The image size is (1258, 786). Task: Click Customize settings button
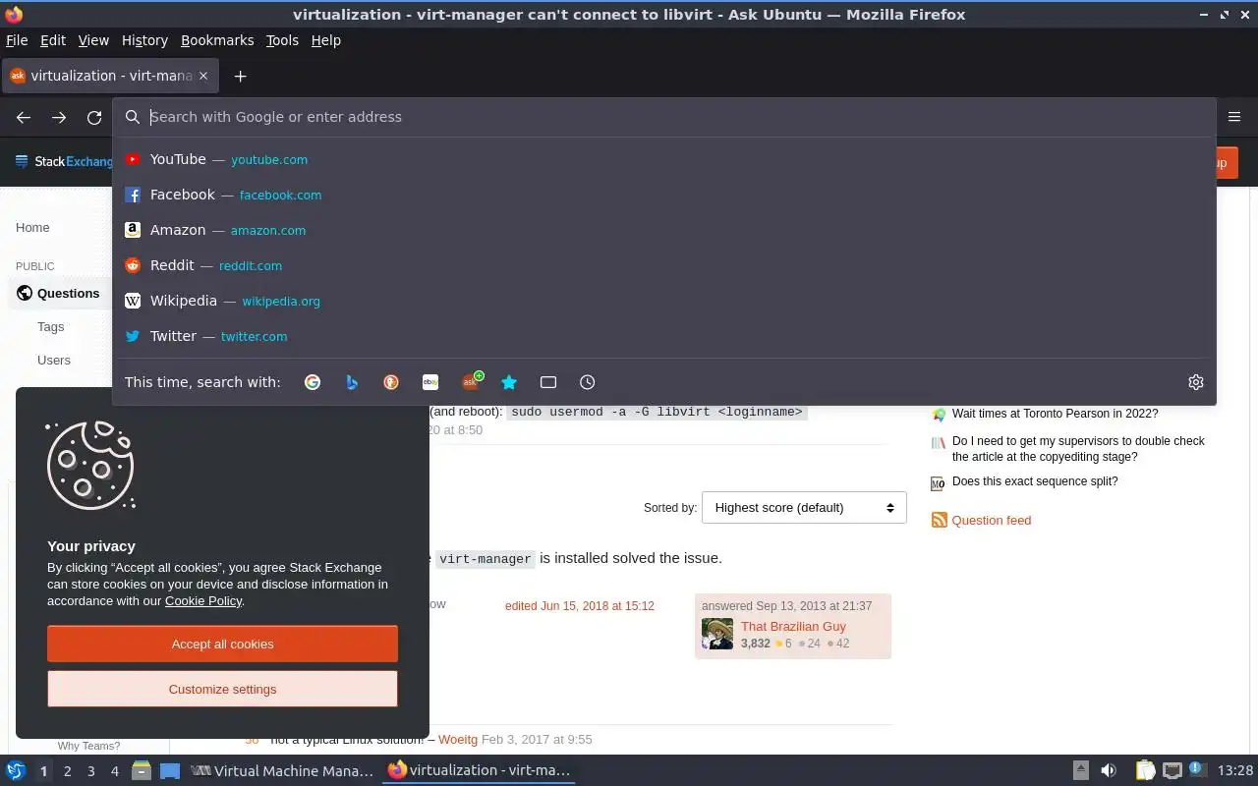(222, 689)
